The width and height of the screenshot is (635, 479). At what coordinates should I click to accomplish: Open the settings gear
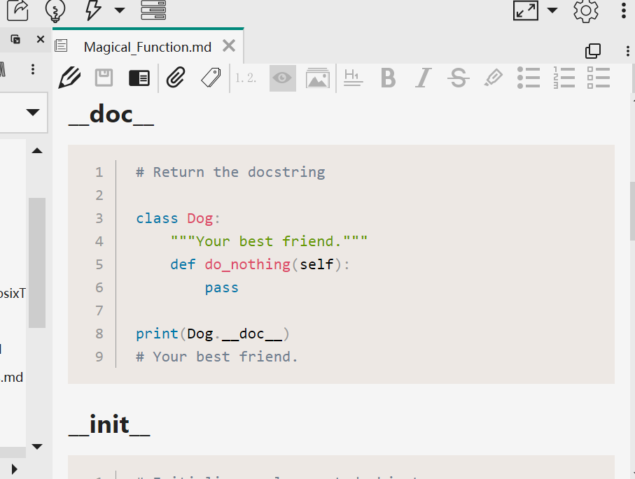[x=585, y=10]
